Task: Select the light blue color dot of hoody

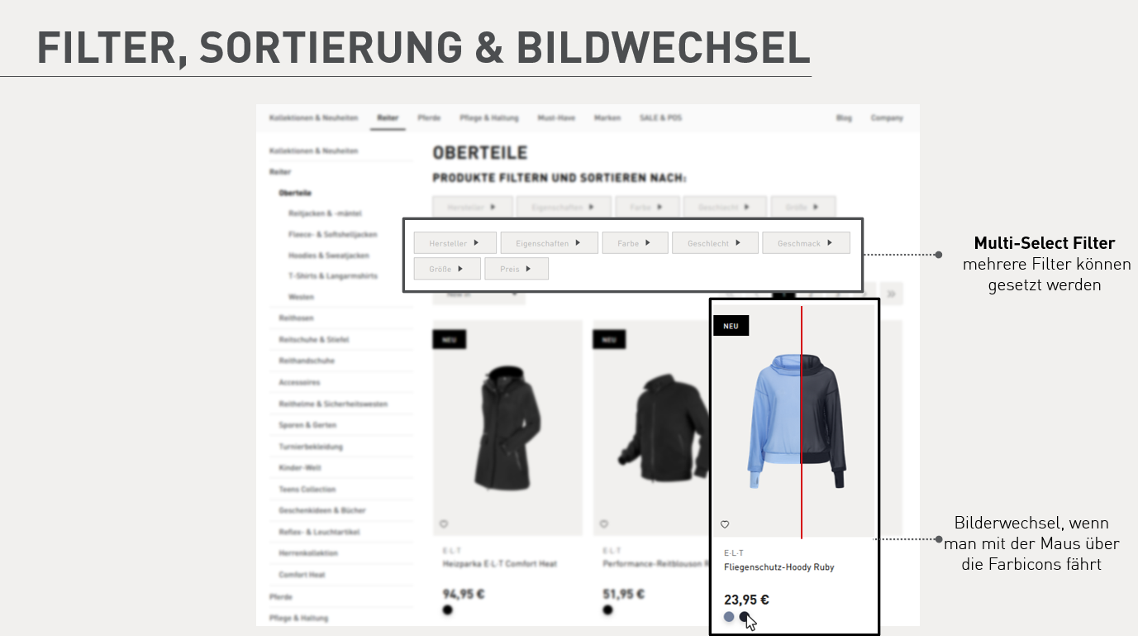Action: 729,617
